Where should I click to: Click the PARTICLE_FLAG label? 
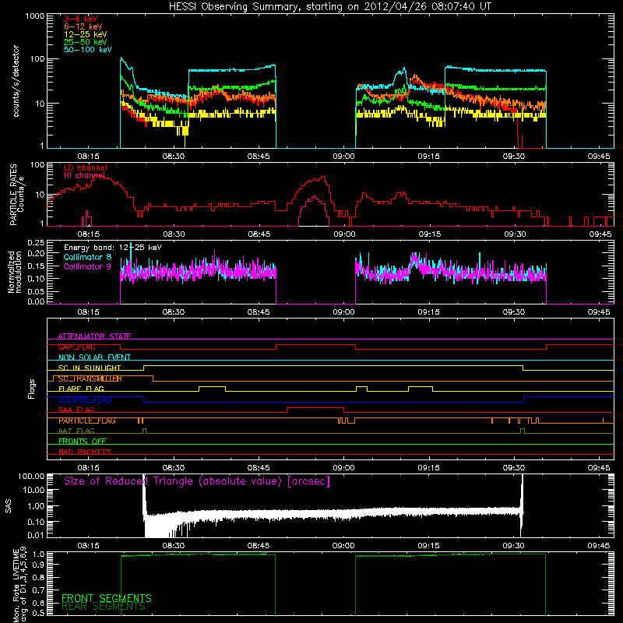pyautogui.click(x=87, y=421)
